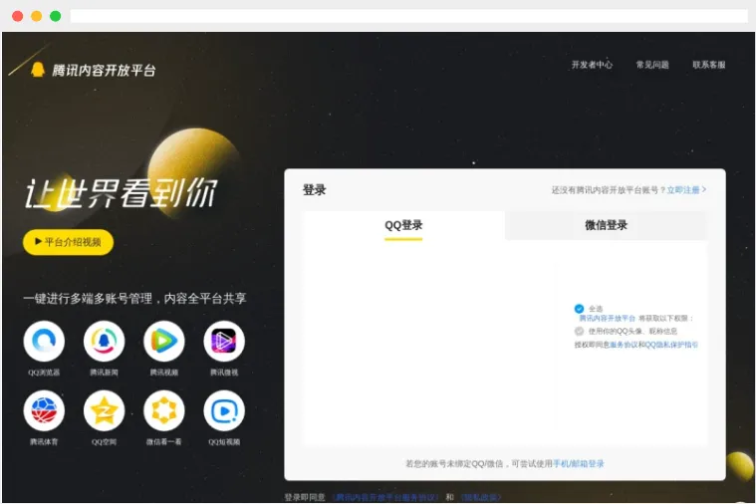Open the 腾讯体育 icon
756x504 pixels.
pos(44,411)
